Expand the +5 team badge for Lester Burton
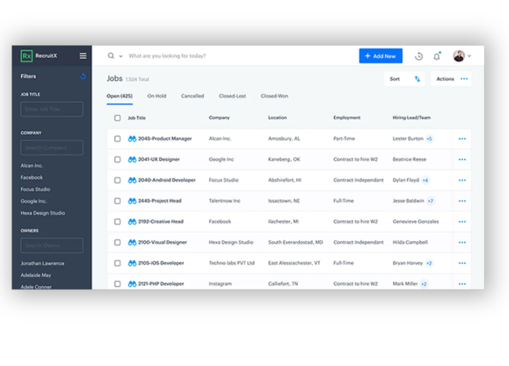509x366 pixels. (x=429, y=139)
